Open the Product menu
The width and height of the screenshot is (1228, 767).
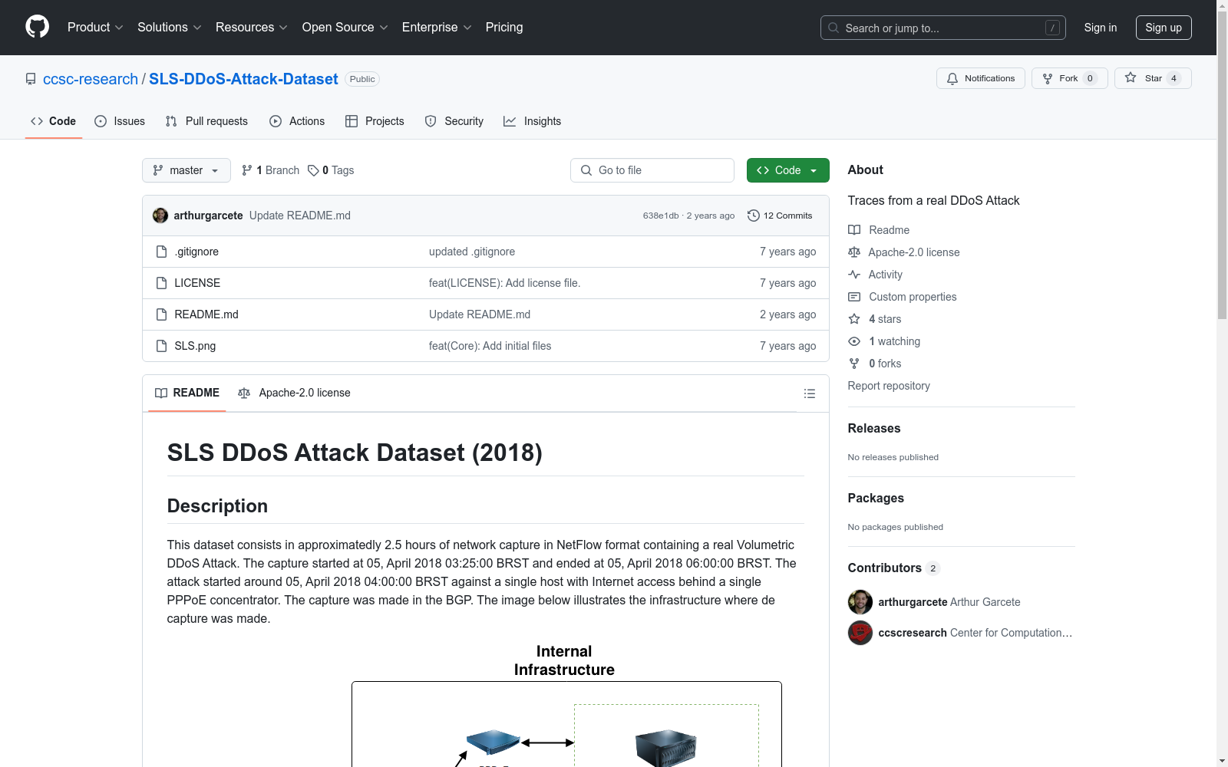(95, 28)
